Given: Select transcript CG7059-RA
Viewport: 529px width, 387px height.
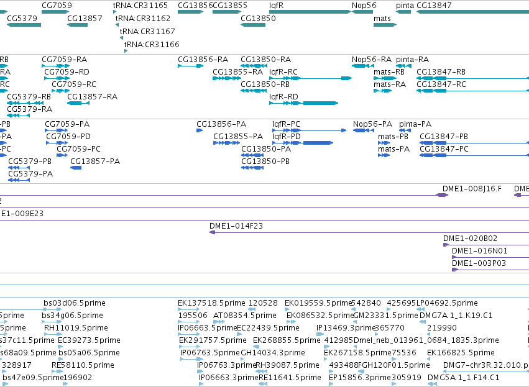Looking at the screenshot, I should point(56,66).
